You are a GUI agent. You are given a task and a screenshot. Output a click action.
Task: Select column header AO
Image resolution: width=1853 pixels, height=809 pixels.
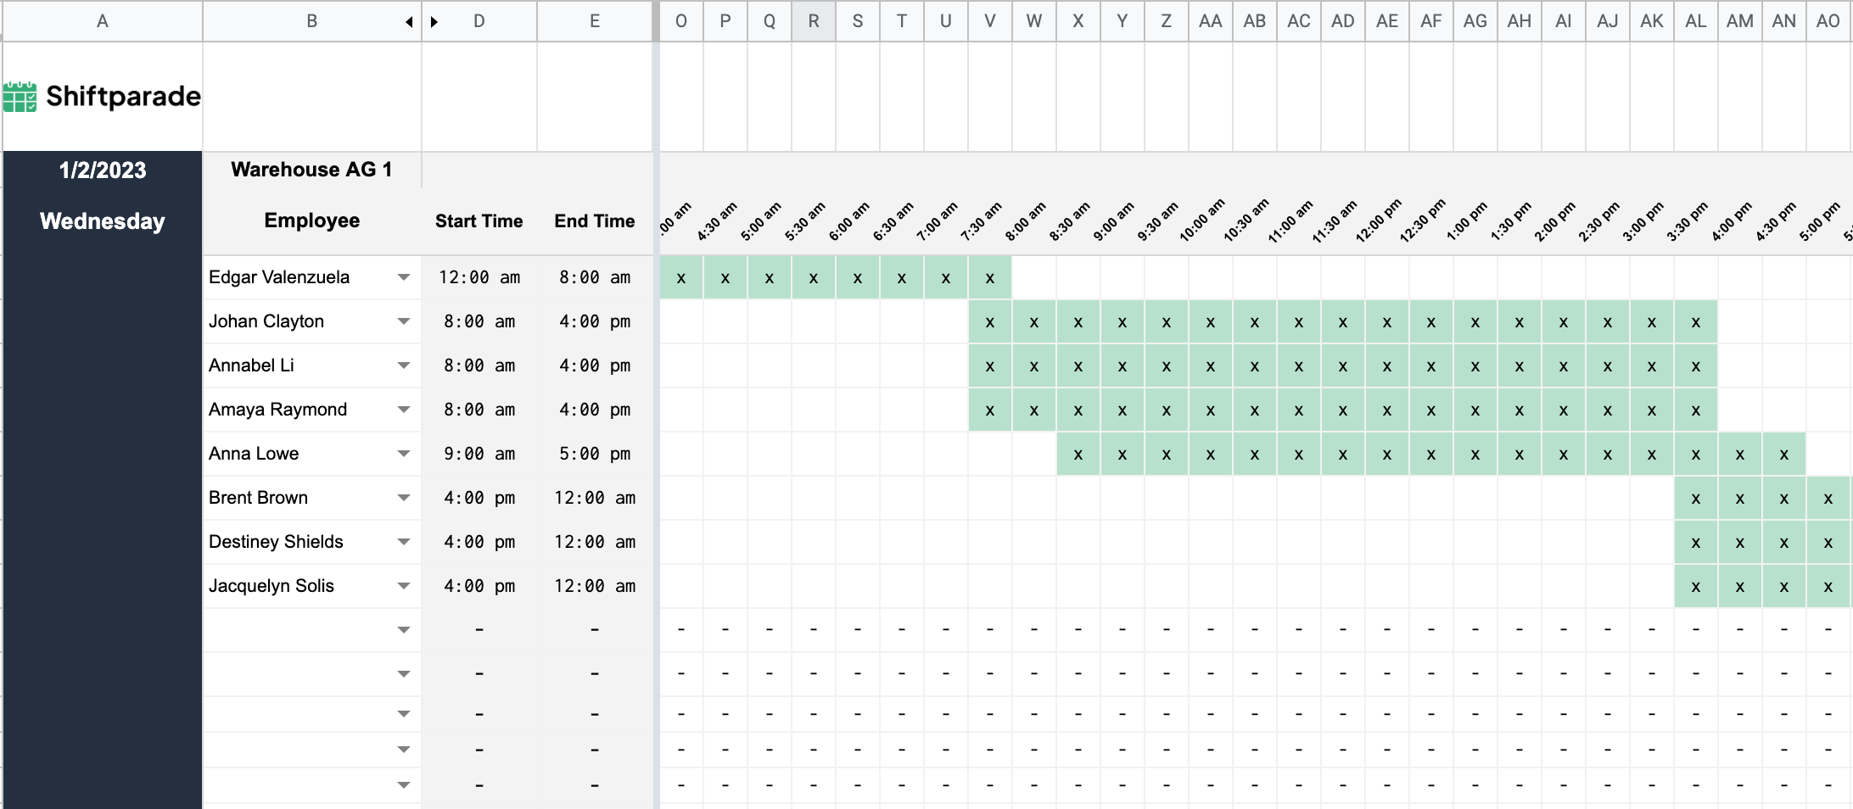1828,21
